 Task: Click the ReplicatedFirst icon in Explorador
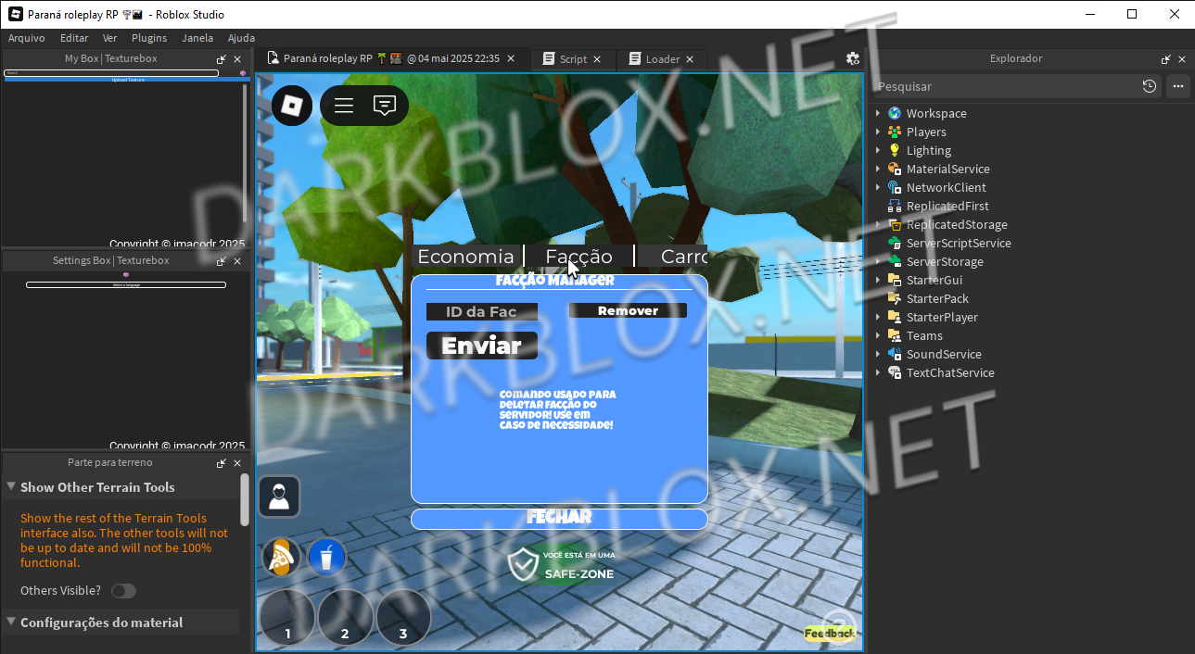[895, 206]
